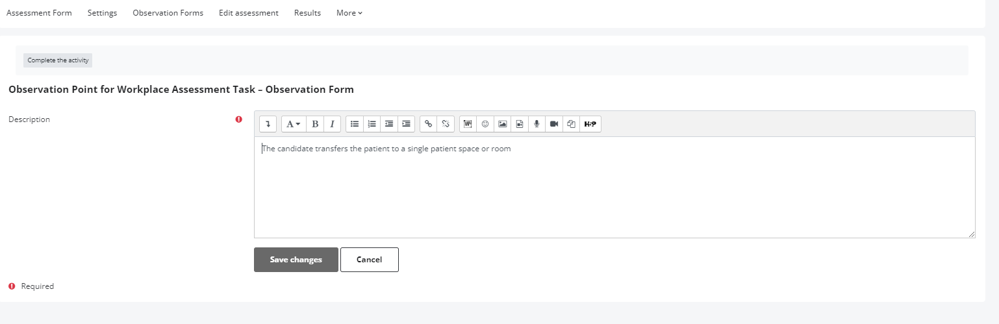The image size is (999, 324).
Task: Insert a hyperlink with link icon
Action: coord(428,124)
